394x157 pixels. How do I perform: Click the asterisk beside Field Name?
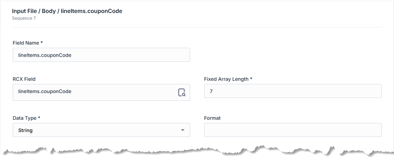click(42, 42)
